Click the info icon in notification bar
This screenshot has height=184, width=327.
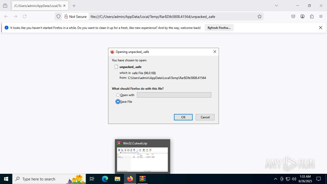pyautogui.click(x=6, y=28)
